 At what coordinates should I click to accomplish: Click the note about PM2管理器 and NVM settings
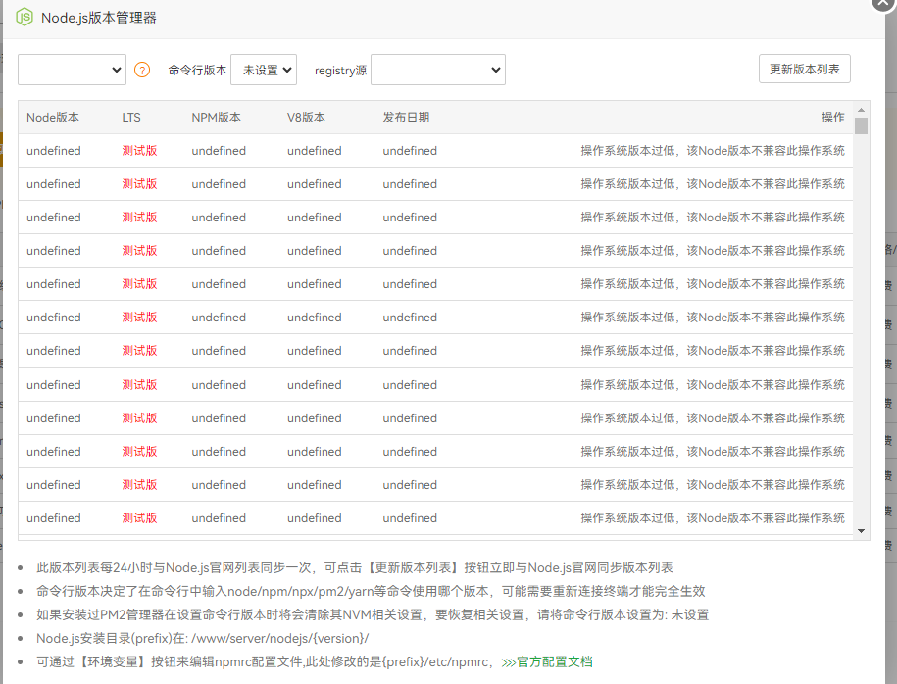(373, 614)
